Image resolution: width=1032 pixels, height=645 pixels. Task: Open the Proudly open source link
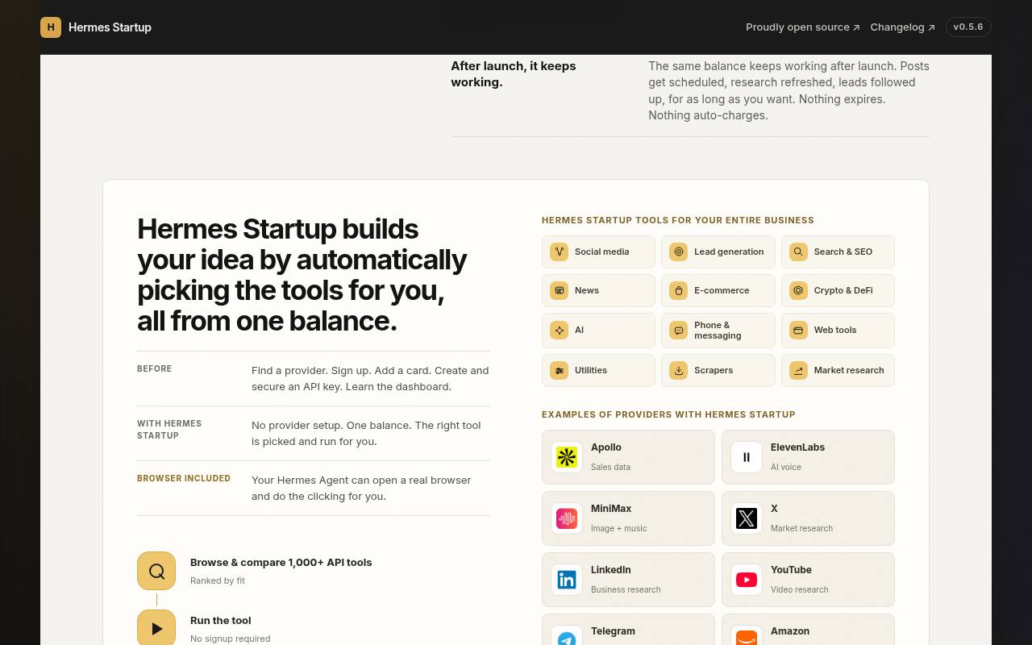(802, 27)
